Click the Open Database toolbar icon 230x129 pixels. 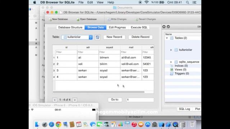(78, 19)
